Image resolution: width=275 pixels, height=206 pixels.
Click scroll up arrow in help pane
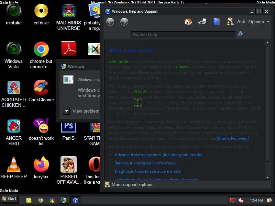click(x=267, y=43)
